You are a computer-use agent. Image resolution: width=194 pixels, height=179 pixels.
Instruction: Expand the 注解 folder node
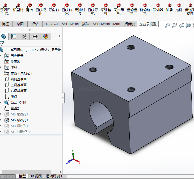click(1, 68)
